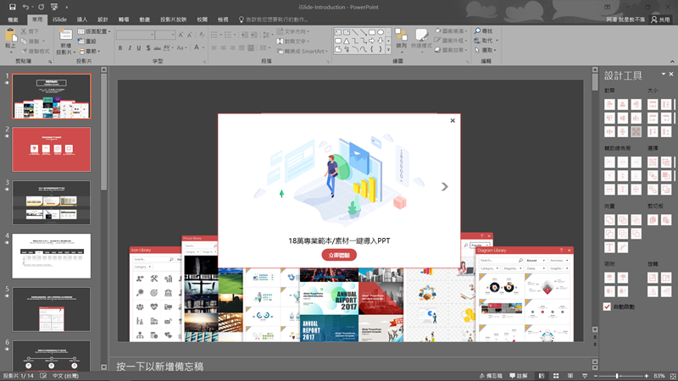Toggle Italic formatting in the ribbon
678x381 pixels.
pyautogui.click(x=131, y=48)
